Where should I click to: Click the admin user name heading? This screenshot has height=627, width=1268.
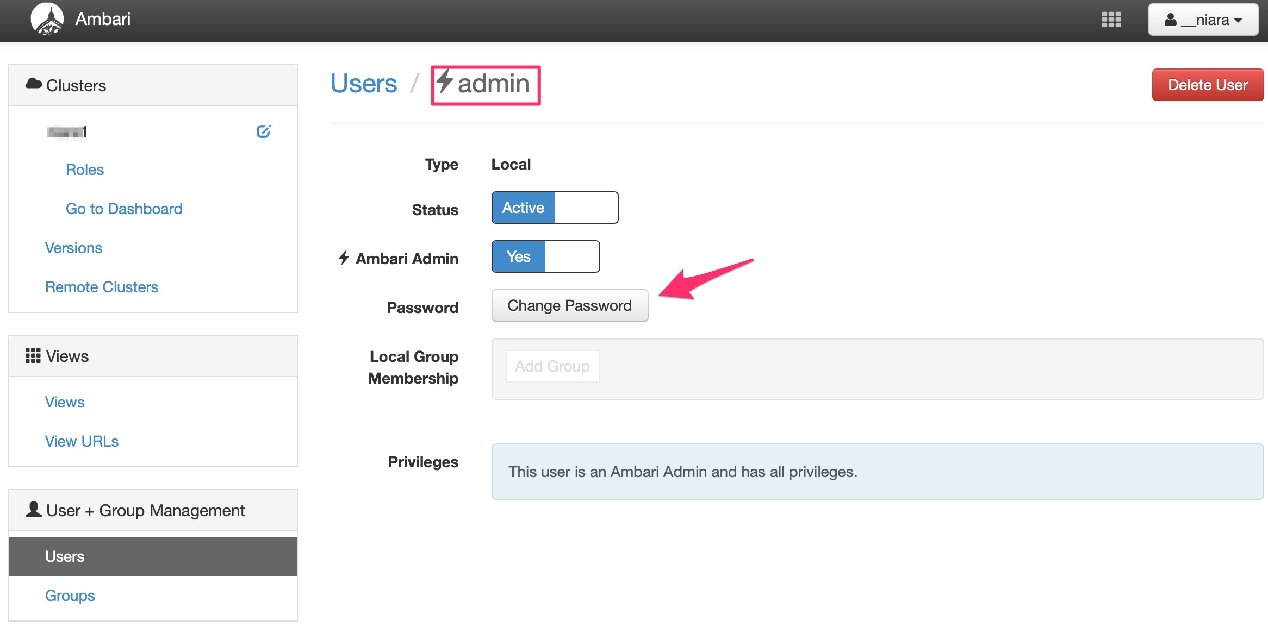coord(493,84)
